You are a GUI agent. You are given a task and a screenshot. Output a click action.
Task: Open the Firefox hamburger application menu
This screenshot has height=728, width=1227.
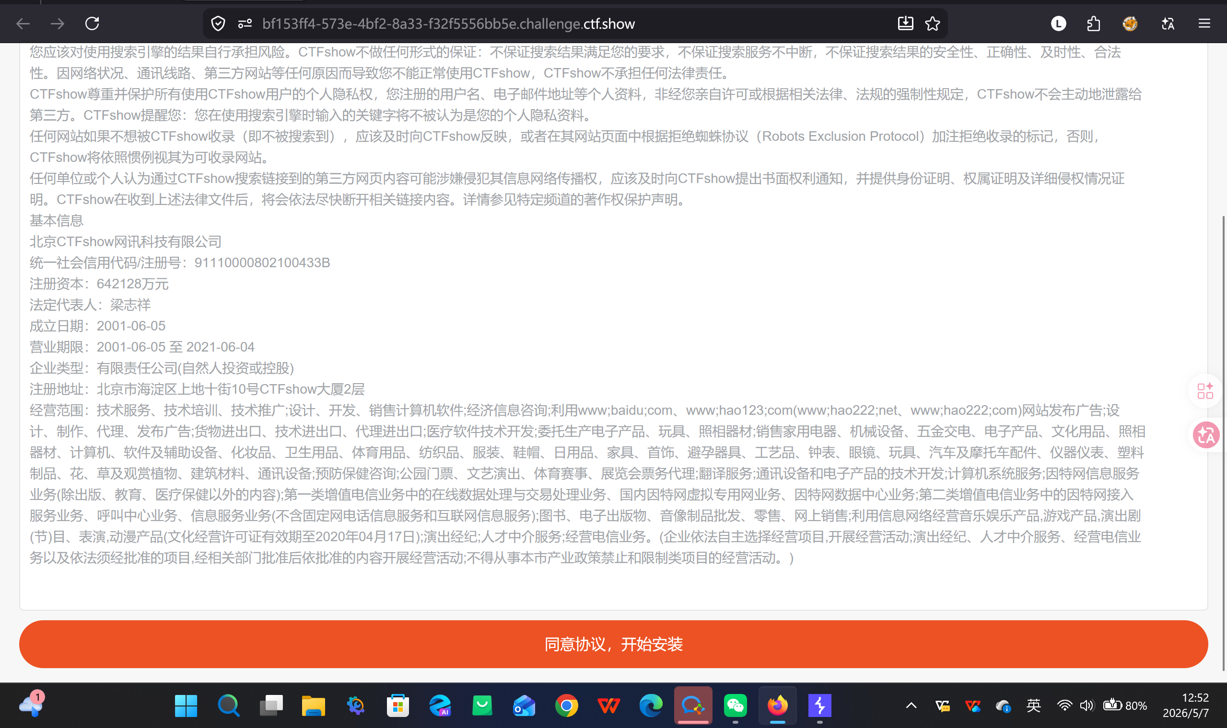click(x=1204, y=23)
